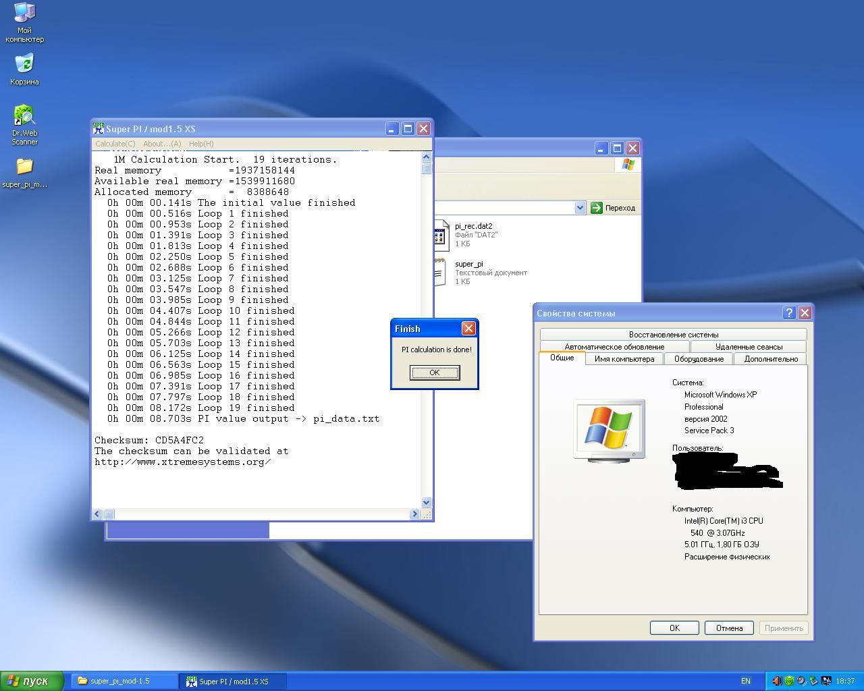This screenshot has width=864, height=691.
Task: Click the 'Service Pack 3' text
Action: point(709,431)
